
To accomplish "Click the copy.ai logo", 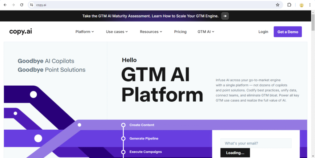I will (21, 31).
